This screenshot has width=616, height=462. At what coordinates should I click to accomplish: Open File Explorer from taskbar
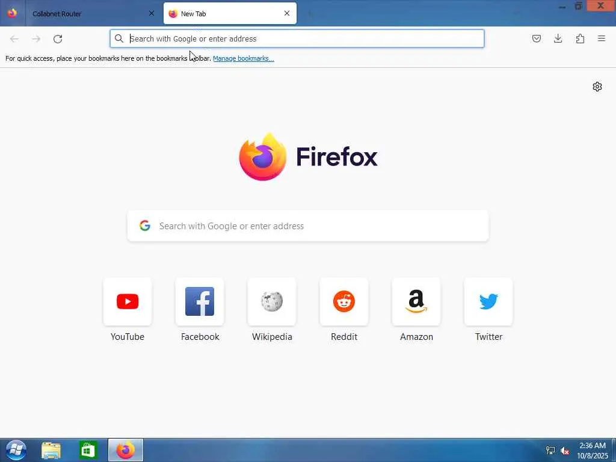click(51, 451)
